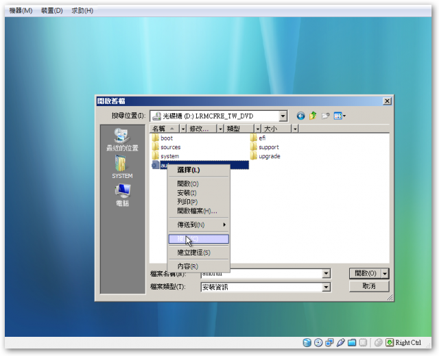Open the 機器(M) menu
The image size is (439, 356).
click(21, 11)
